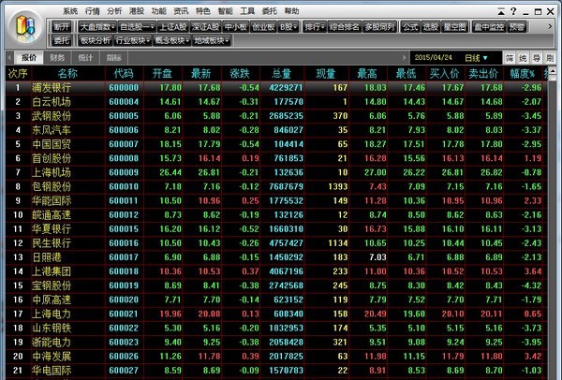Click the 创业板 button
The height and width of the screenshot is (380, 562).
click(x=263, y=27)
